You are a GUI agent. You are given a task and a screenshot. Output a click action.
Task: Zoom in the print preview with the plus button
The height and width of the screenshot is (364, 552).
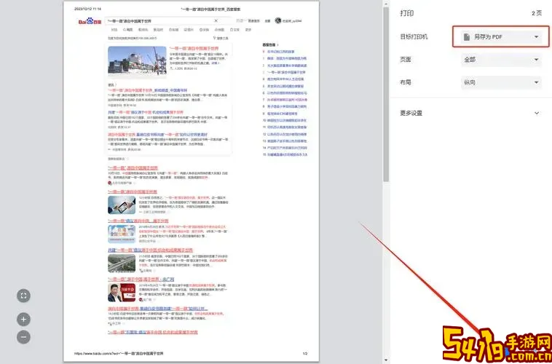coord(23,320)
